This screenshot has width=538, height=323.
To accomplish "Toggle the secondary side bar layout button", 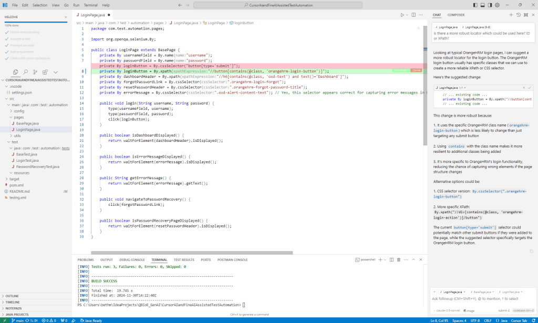I will pyautogui.click(x=490, y=5).
